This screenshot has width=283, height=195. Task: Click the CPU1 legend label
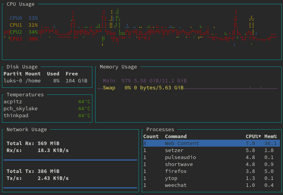[x=16, y=25]
